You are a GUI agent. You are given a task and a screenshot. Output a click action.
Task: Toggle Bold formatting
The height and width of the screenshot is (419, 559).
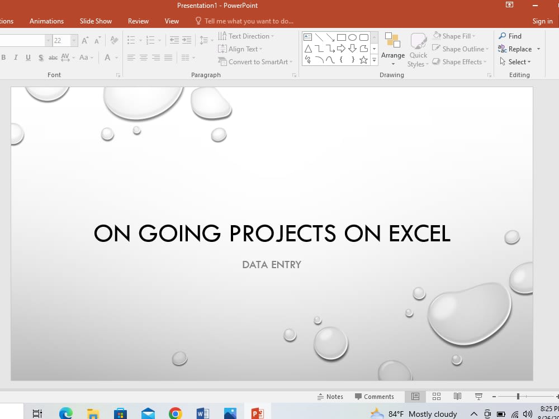pos(3,58)
